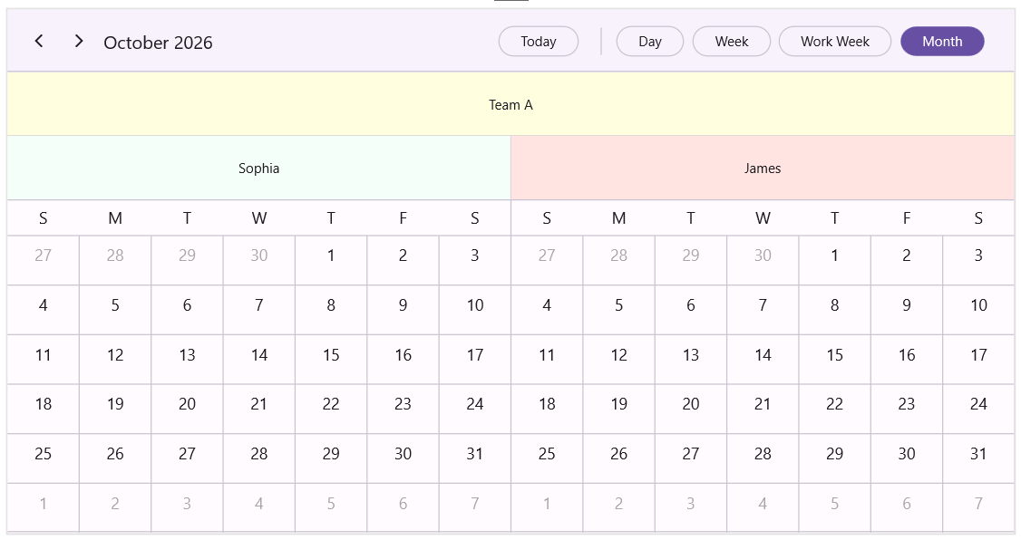The image size is (1021, 540).
Task: Switch to Week view
Action: 731,41
